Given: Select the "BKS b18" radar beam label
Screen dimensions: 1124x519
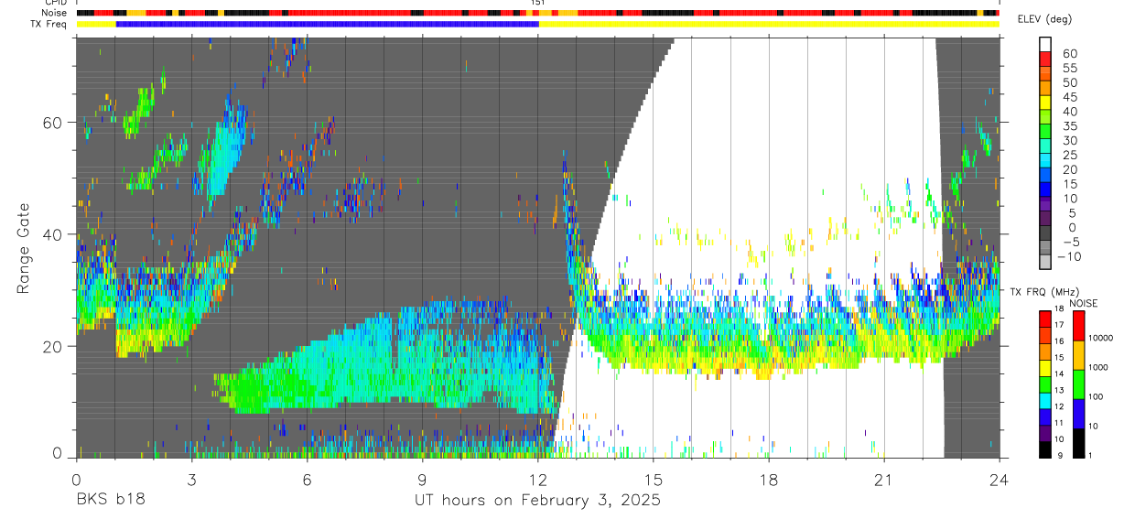Looking at the screenshot, I should tap(111, 501).
